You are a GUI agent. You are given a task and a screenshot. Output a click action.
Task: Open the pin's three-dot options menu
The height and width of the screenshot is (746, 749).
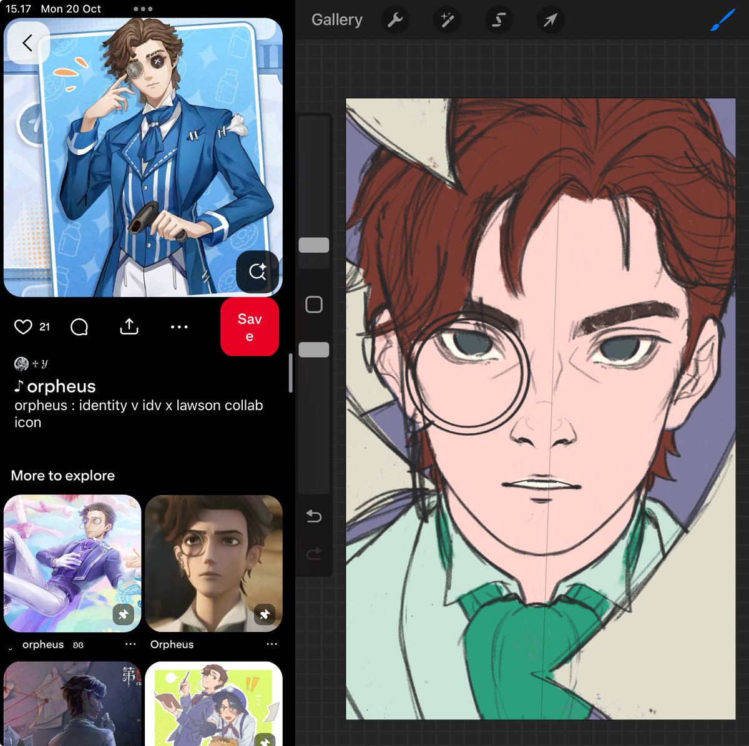pyautogui.click(x=179, y=326)
